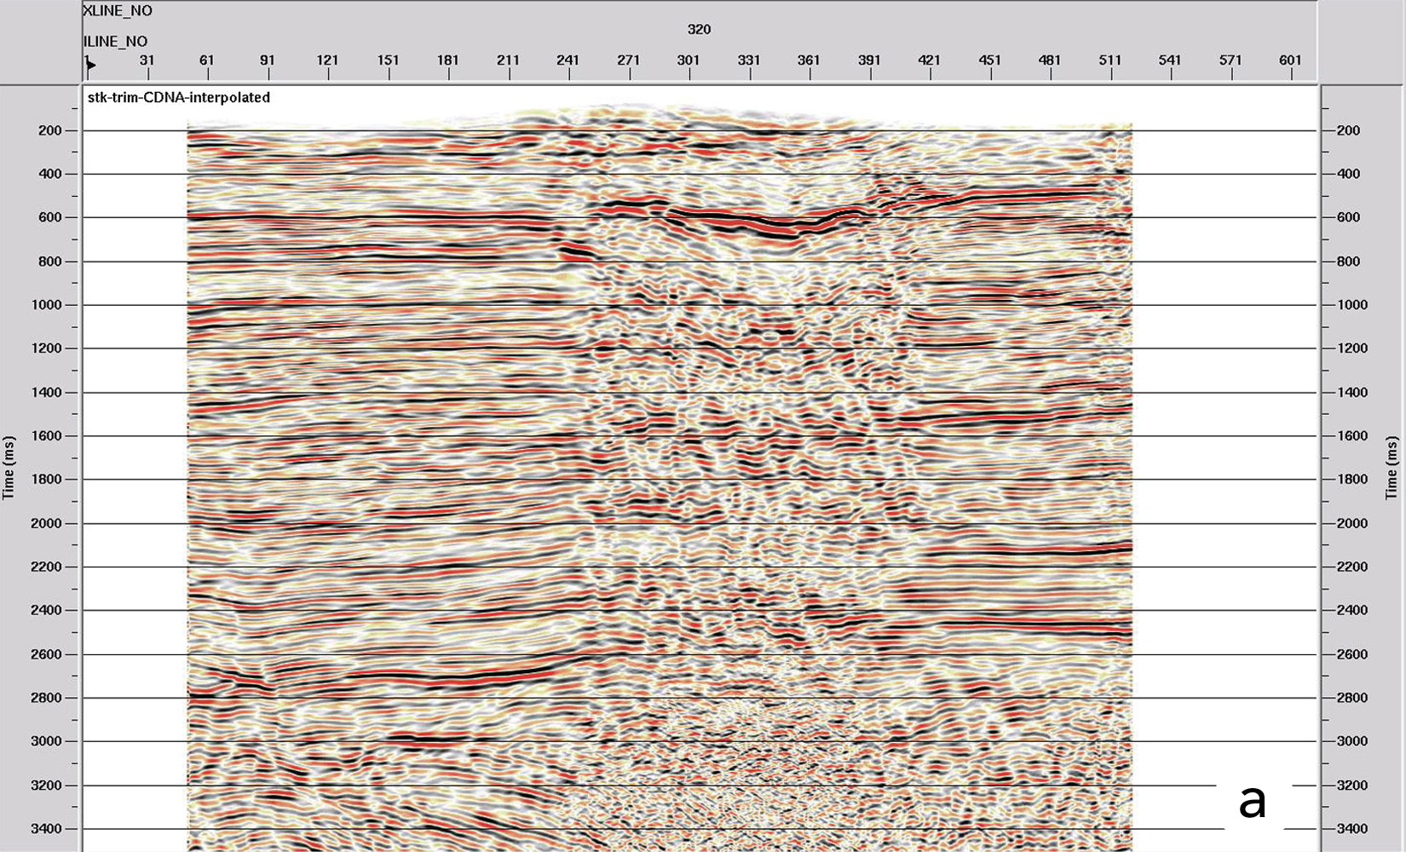Click inline tick label 481
The width and height of the screenshot is (1406, 852).
click(1050, 60)
